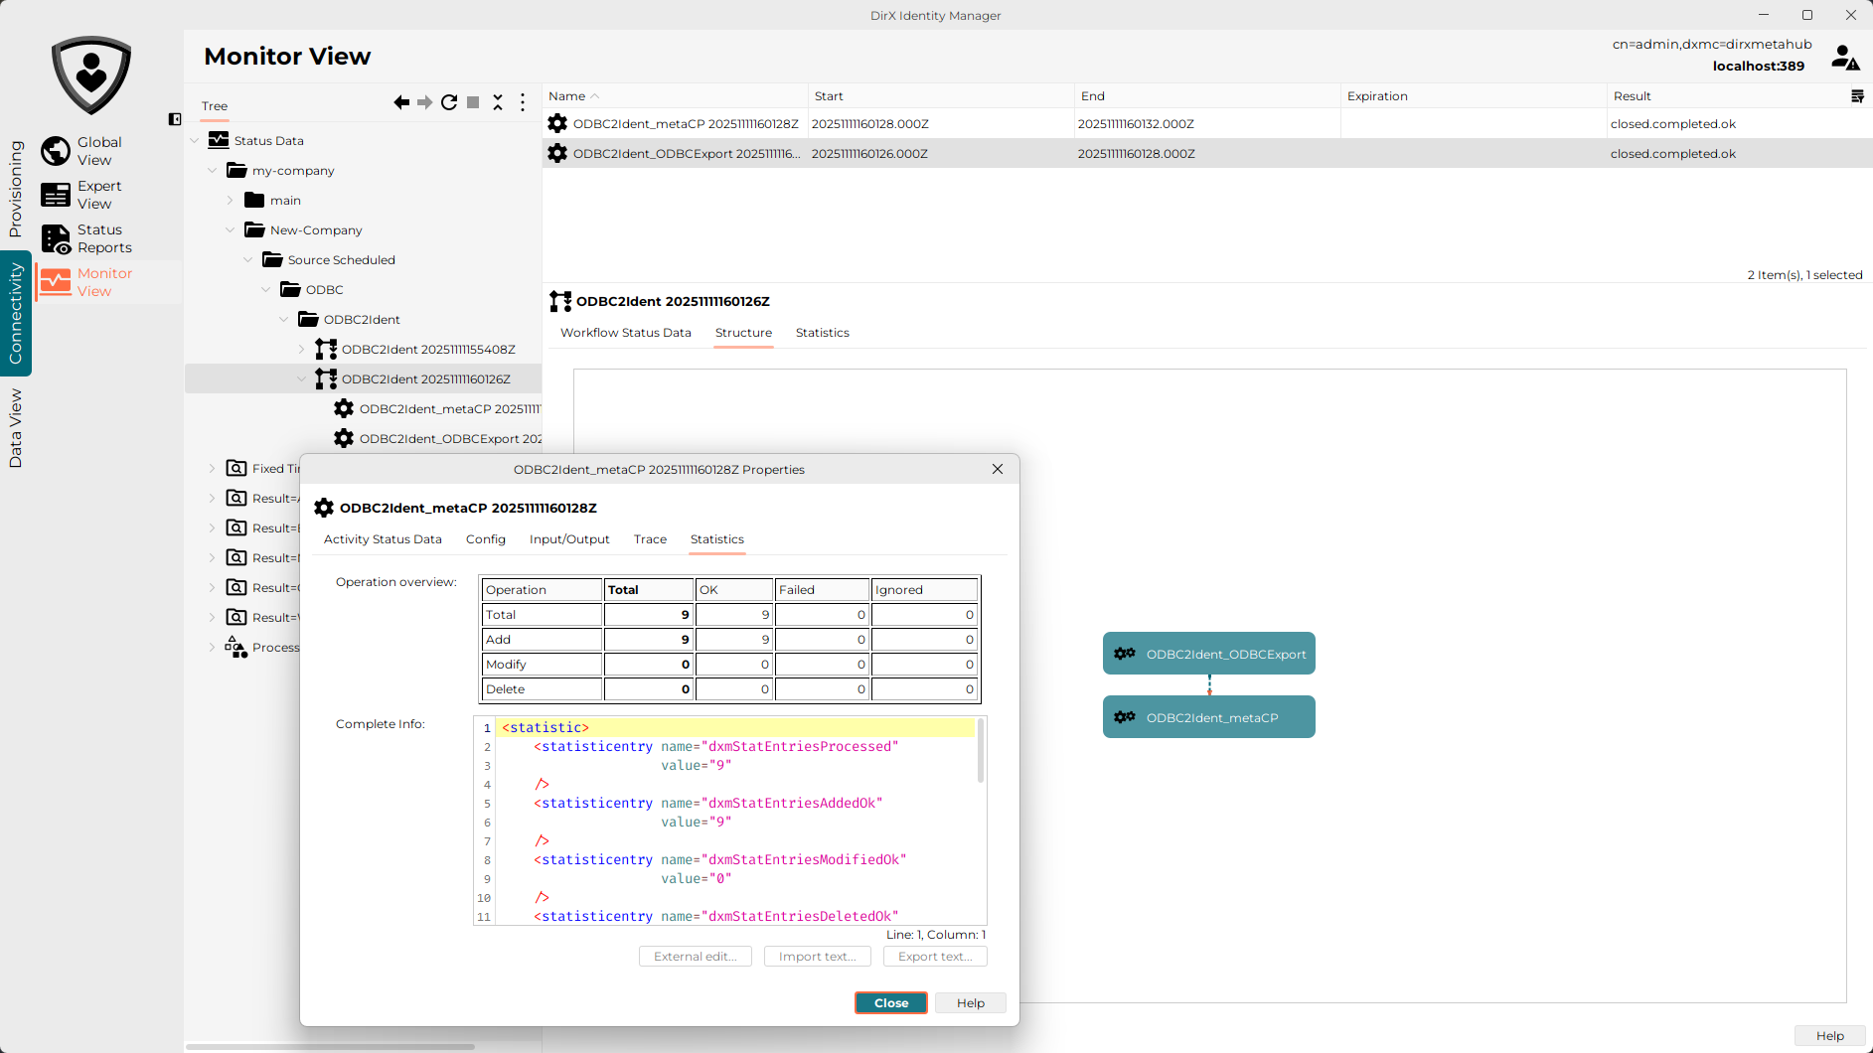
Task: Switch to Structure tab
Action: [x=743, y=333]
